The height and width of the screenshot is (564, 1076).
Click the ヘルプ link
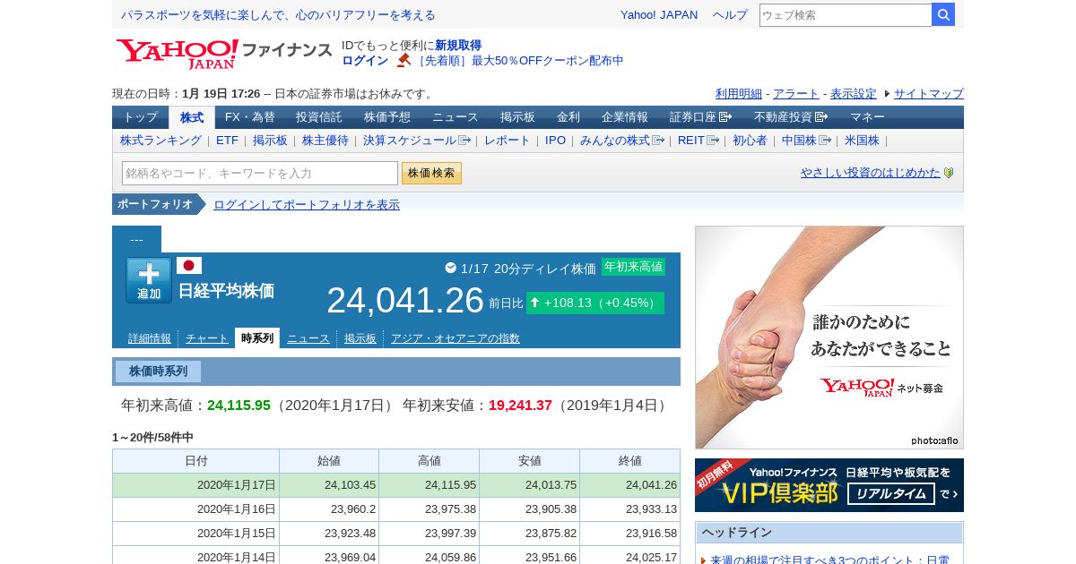[730, 14]
